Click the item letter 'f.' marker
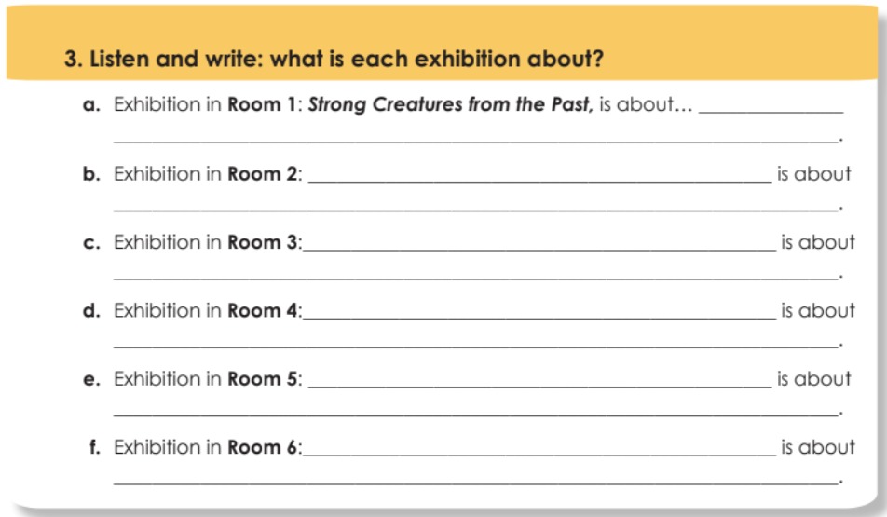The height and width of the screenshot is (517, 887). pyautogui.click(x=95, y=447)
